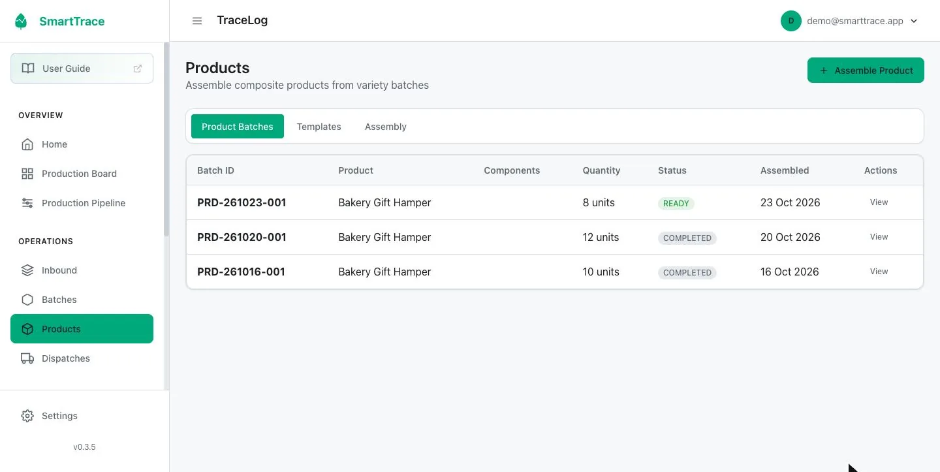Expand the account dropdown chevron
The height and width of the screenshot is (472, 940).
(914, 21)
